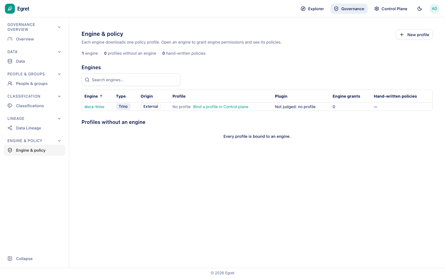Click the '© 2026 Egret' footer text
Viewport: 445px width, 278px height.
click(x=222, y=273)
